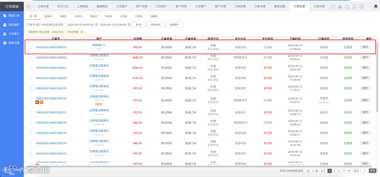Open order link 1042029312408120017

click(51, 113)
